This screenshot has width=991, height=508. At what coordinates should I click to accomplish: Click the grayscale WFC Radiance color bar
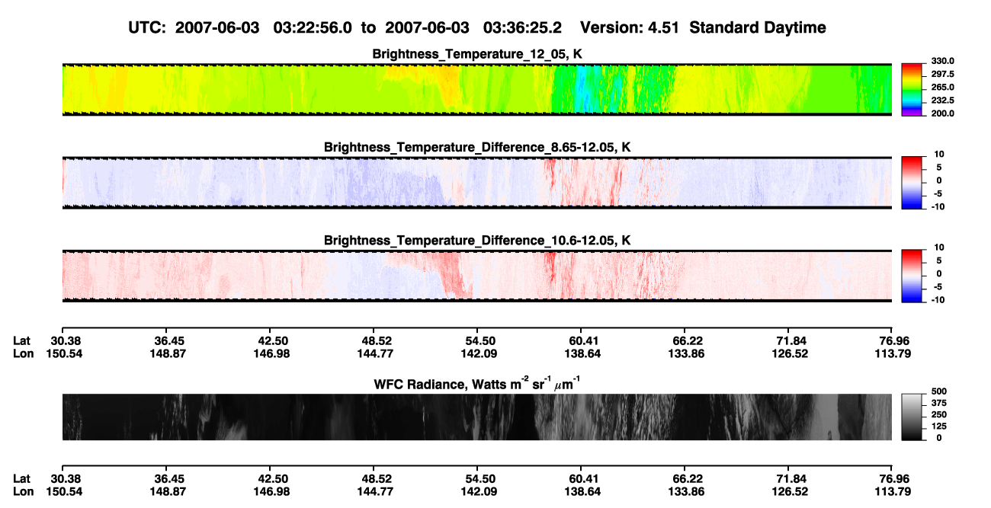912,417
